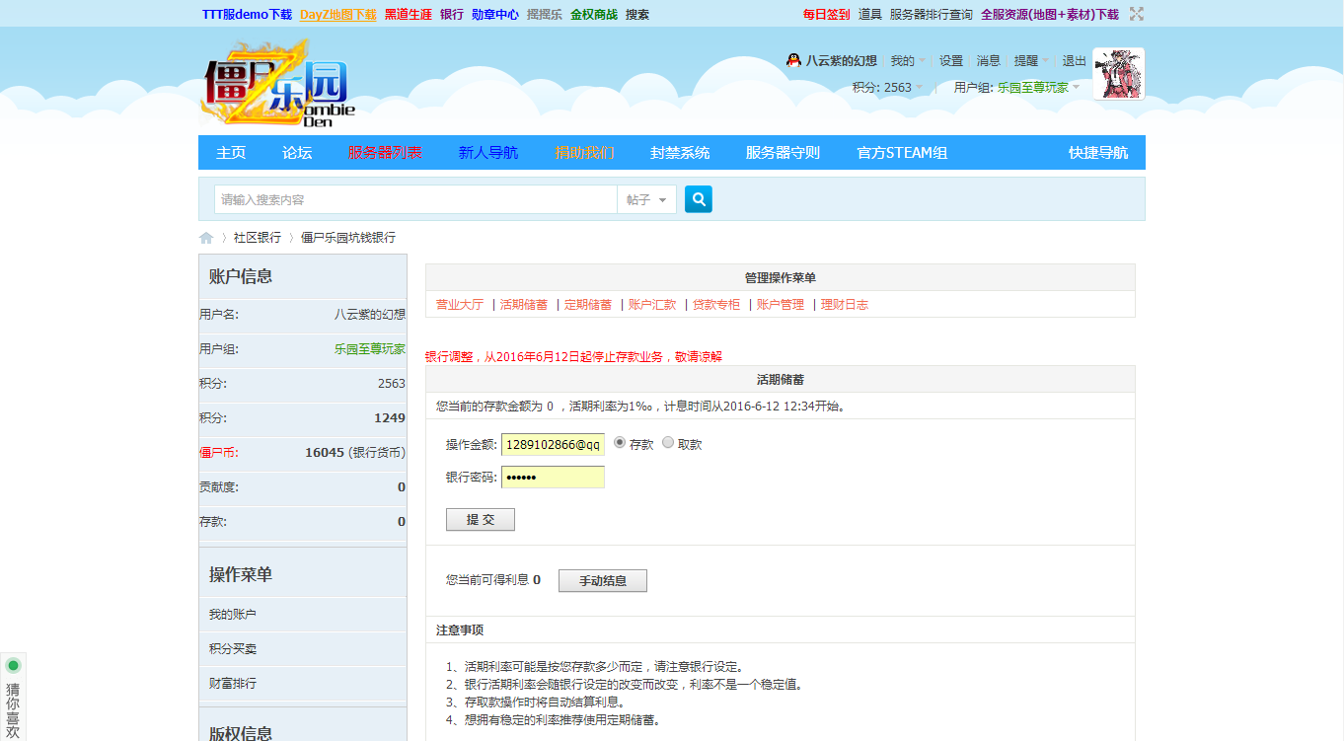Switch to the 定期储蓄 bank tab
The image size is (1344, 741).
[x=588, y=305]
